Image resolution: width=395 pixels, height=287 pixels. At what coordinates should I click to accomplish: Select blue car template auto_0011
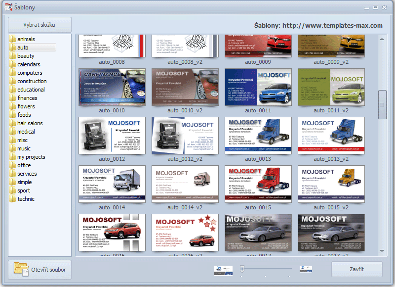coord(258,87)
